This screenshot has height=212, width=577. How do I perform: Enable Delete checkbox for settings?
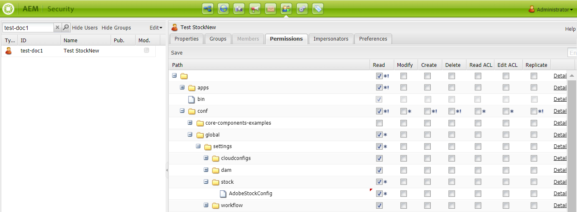452,146
